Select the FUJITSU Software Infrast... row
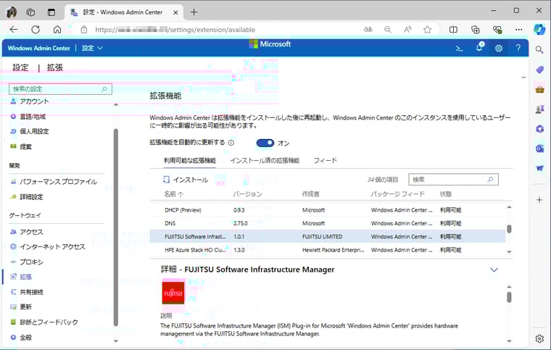Image resolution: width=551 pixels, height=350 pixels. click(328, 237)
